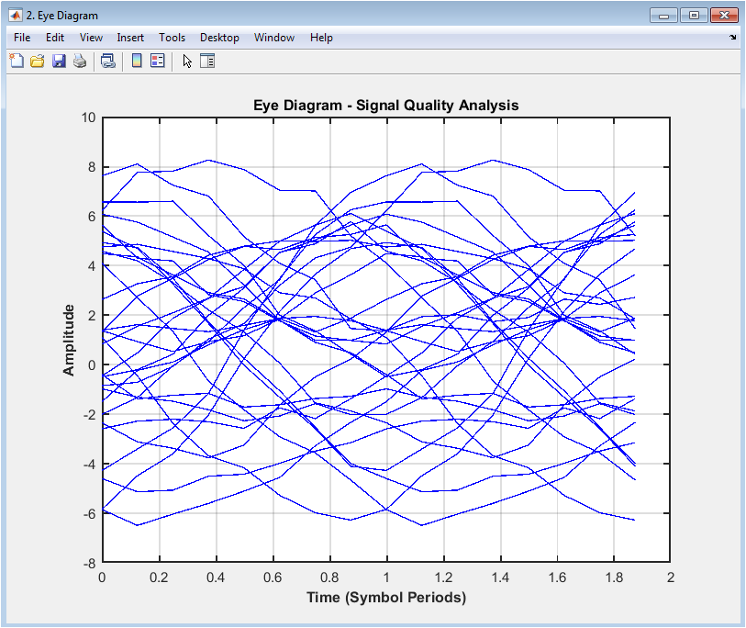Open the Property Inspector panel icon
The image size is (746, 628).
point(207,62)
